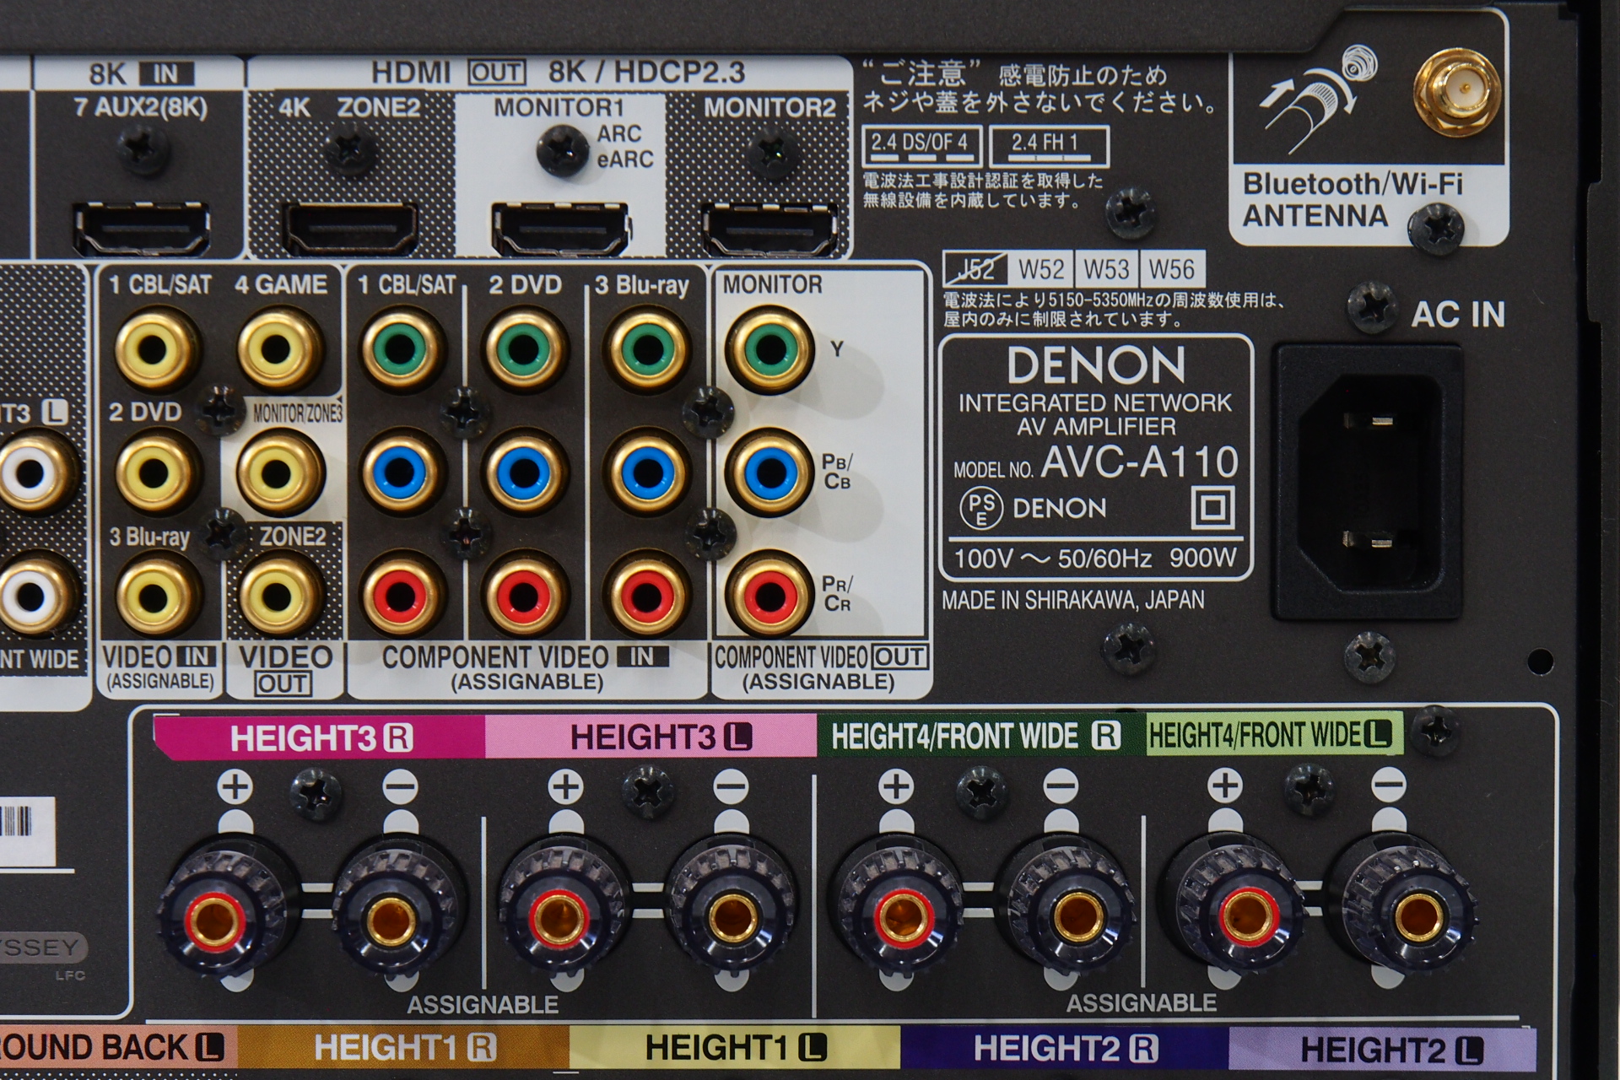Click the MADE IN SHIRAKAWA, JAPAN text
The width and height of the screenshot is (1620, 1080).
pos(1072,601)
